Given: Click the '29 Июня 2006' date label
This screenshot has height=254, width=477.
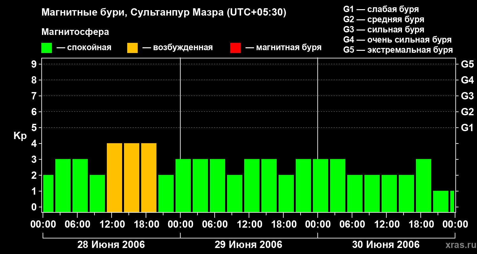Looking at the screenshot, I should tap(249, 245).
